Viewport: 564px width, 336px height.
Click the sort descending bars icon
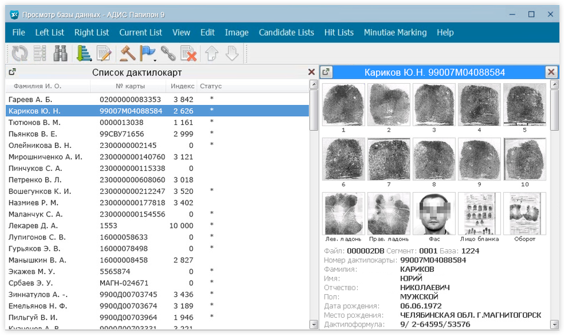84,54
